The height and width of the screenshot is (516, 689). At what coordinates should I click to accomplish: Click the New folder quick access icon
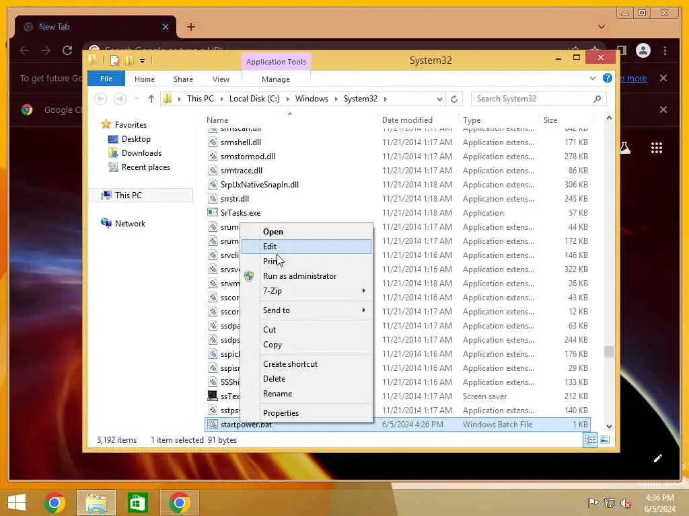point(129,60)
